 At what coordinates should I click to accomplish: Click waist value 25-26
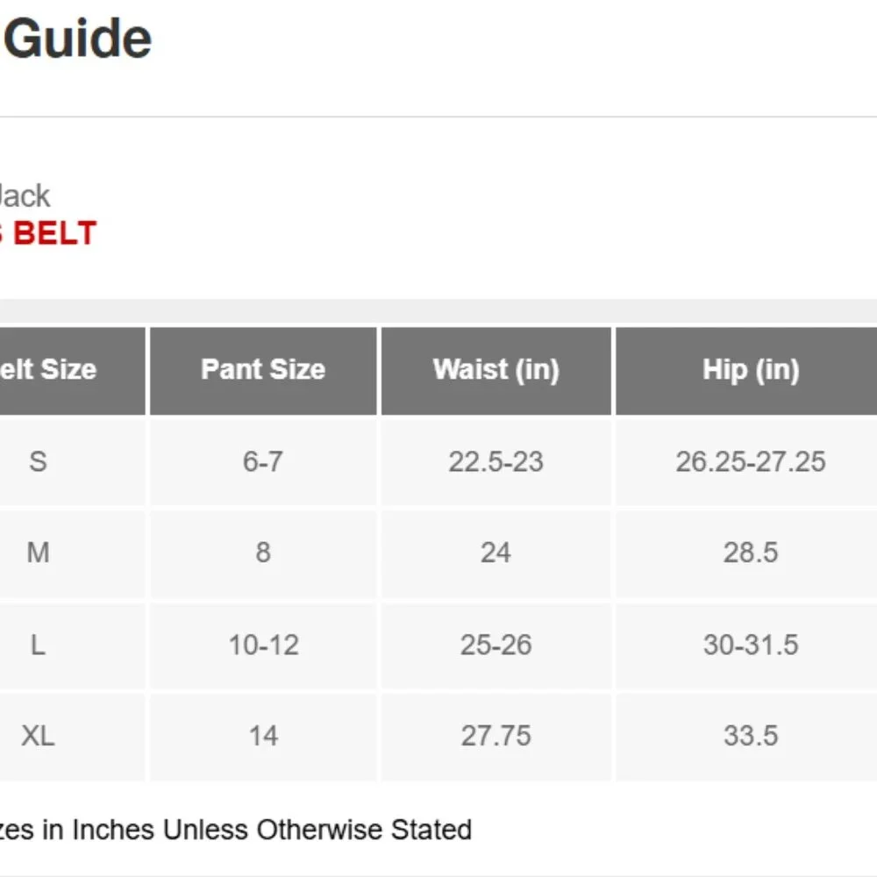(496, 645)
